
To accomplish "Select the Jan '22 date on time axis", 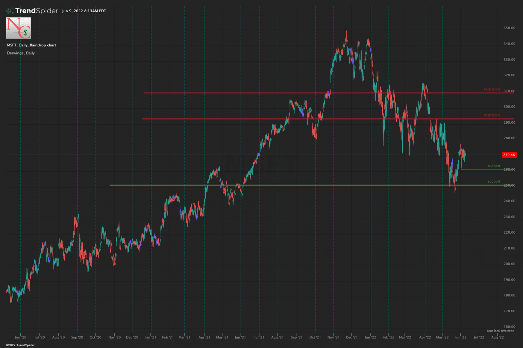I will 370,337.
